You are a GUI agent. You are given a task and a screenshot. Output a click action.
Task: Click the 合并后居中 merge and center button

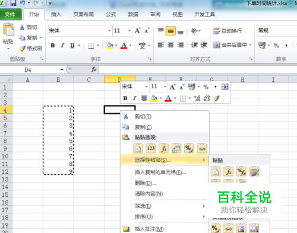[230, 45]
